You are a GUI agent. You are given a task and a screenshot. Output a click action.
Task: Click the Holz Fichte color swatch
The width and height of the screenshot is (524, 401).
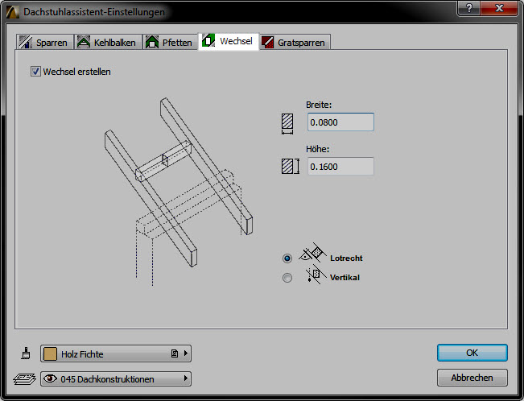point(50,353)
